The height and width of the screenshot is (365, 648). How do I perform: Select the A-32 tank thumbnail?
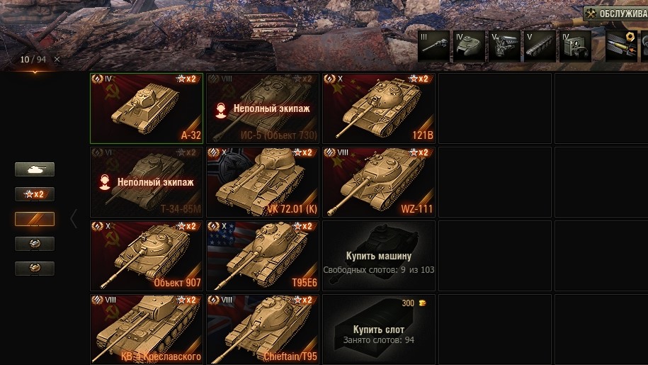147,108
